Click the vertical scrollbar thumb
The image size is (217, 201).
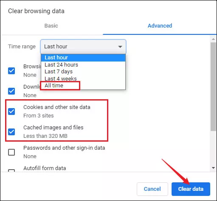point(213,87)
